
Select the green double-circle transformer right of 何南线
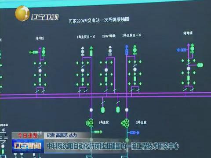tap(200, 65)
